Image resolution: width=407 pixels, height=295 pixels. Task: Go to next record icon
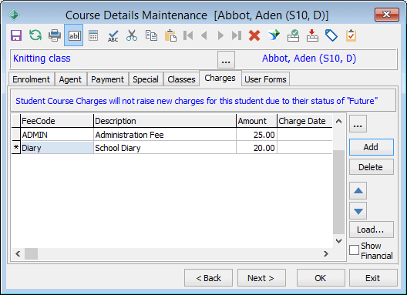(220, 35)
